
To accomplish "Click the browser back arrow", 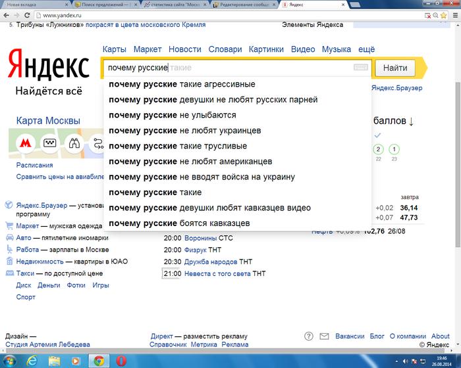I will 7,15.
